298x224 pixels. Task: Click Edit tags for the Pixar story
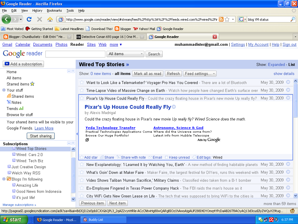coord(202,157)
